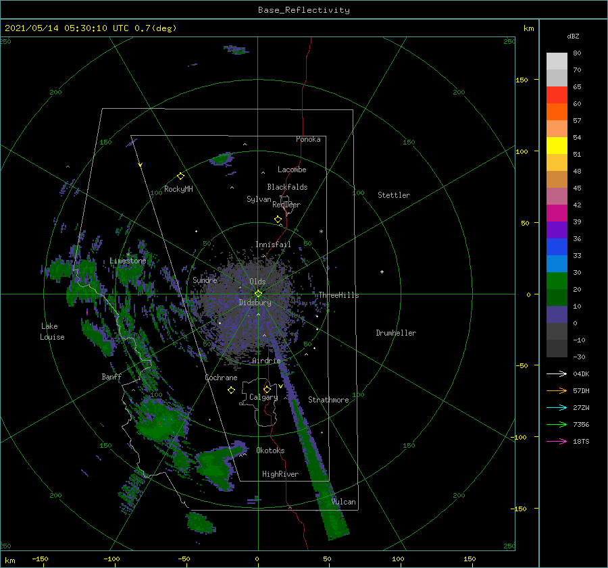Click the Banff label on map
Image resolution: width=608 pixels, height=568 pixels.
[111, 376]
